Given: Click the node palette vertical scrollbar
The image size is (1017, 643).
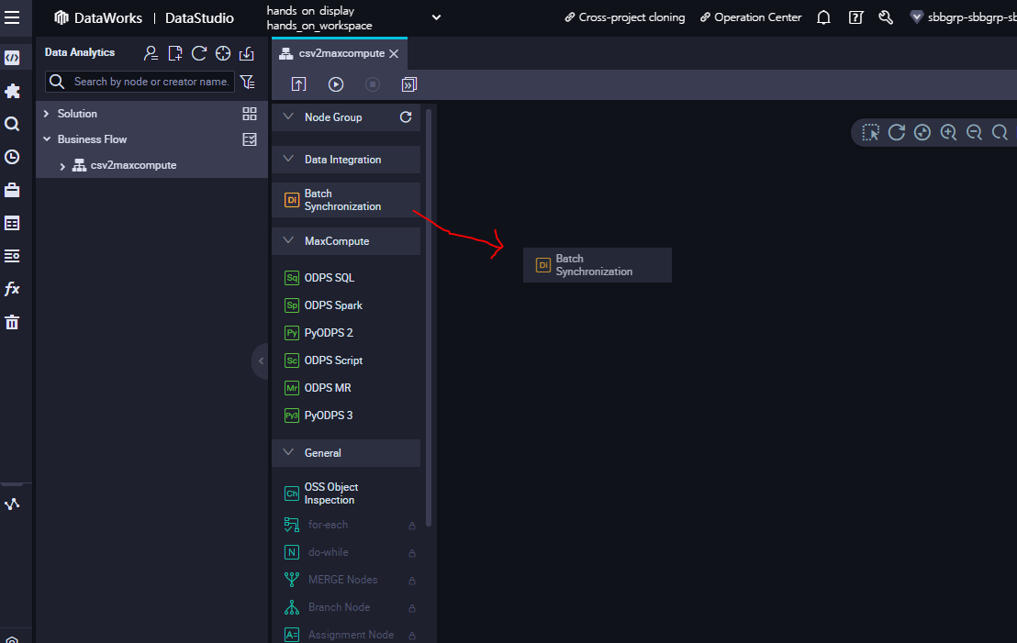Looking at the screenshot, I should 428,317.
